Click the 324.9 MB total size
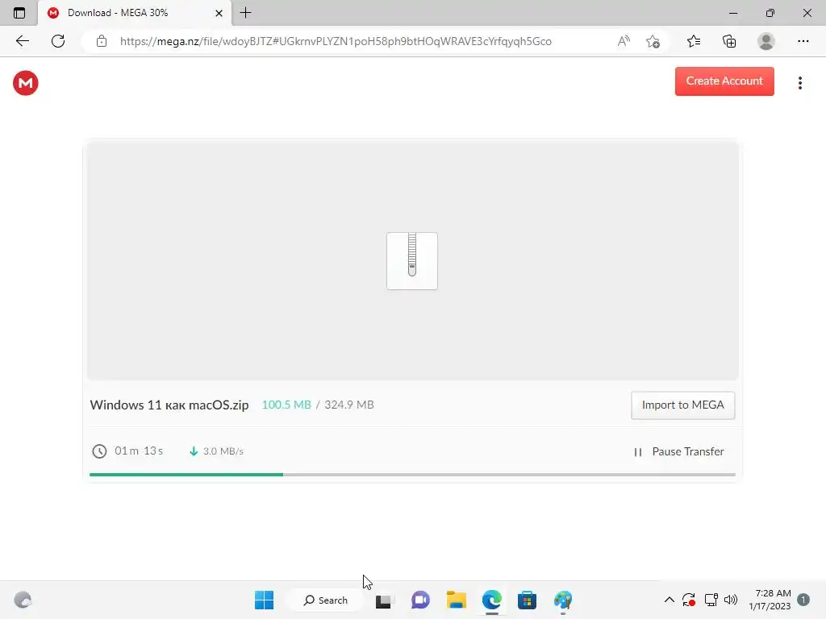 pyautogui.click(x=348, y=405)
